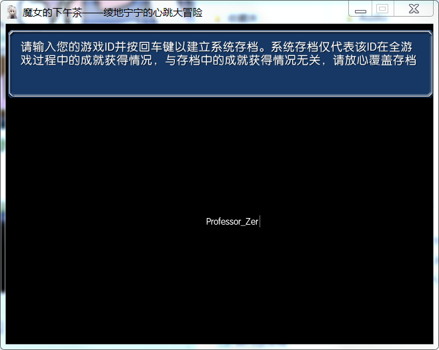Click the disabled maximize window button
439x350 pixels.
point(382,9)
